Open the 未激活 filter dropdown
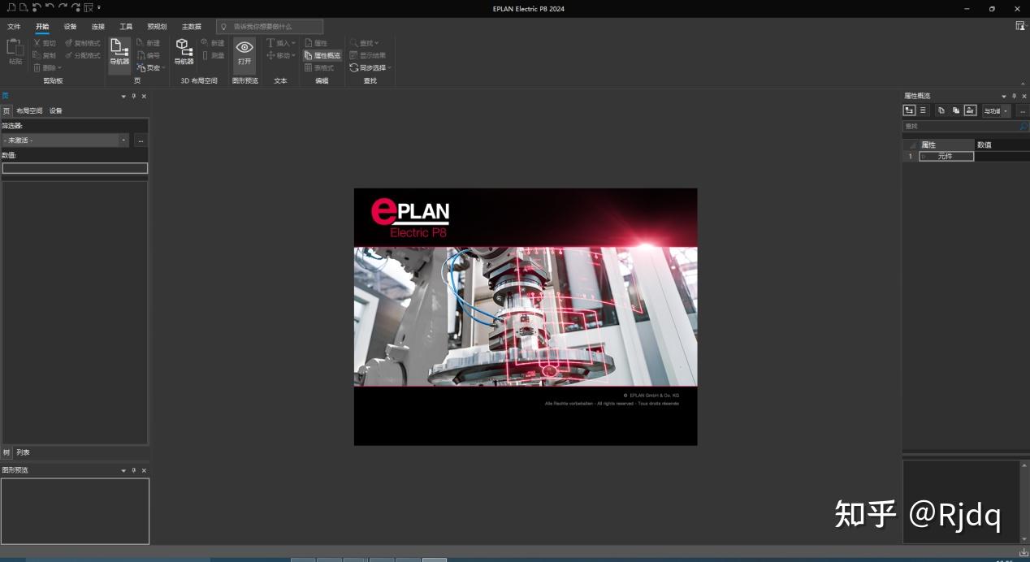Viewport: 1030px width, 562px height. (x=123, y=140)
